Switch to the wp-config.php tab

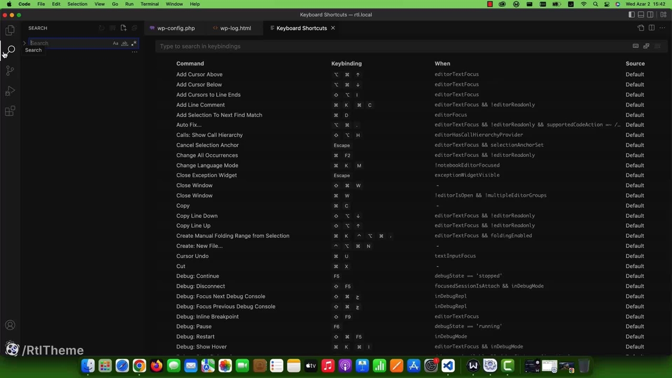point(175,28)
